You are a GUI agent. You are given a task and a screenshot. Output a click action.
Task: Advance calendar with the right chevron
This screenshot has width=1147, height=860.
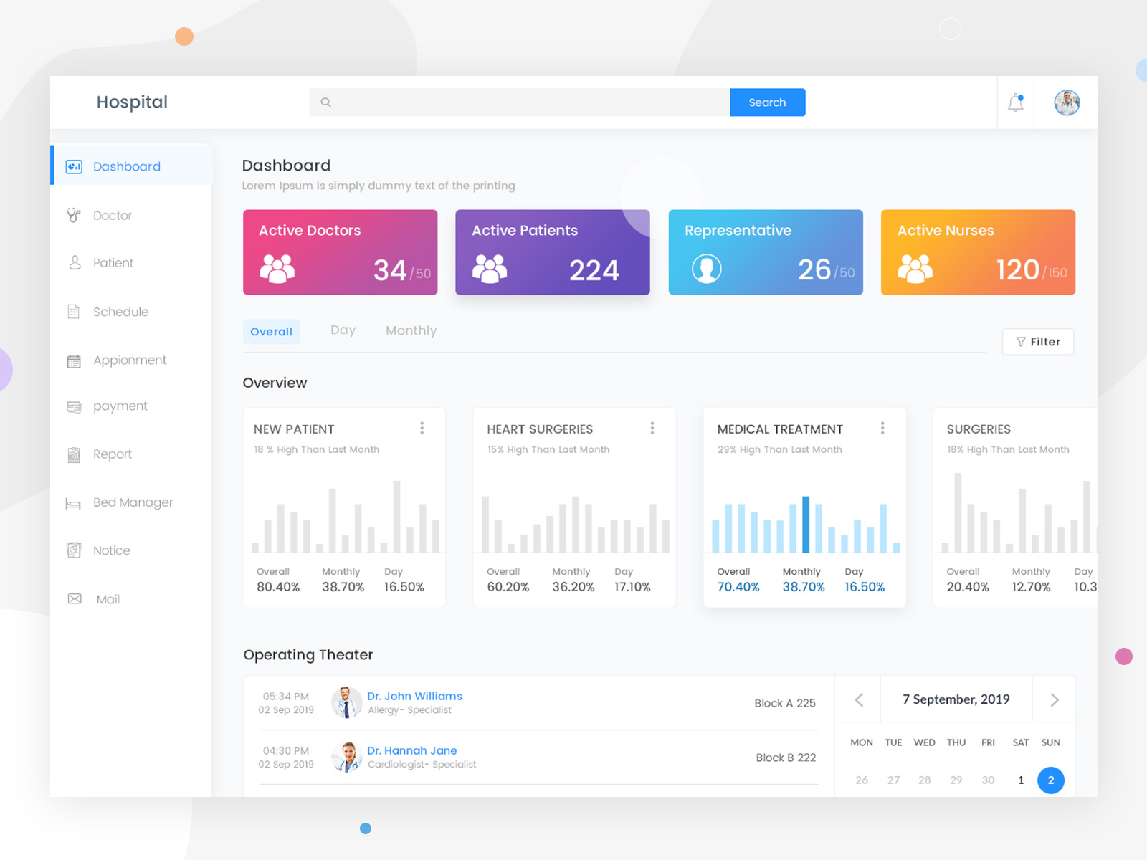[1054, 699]
